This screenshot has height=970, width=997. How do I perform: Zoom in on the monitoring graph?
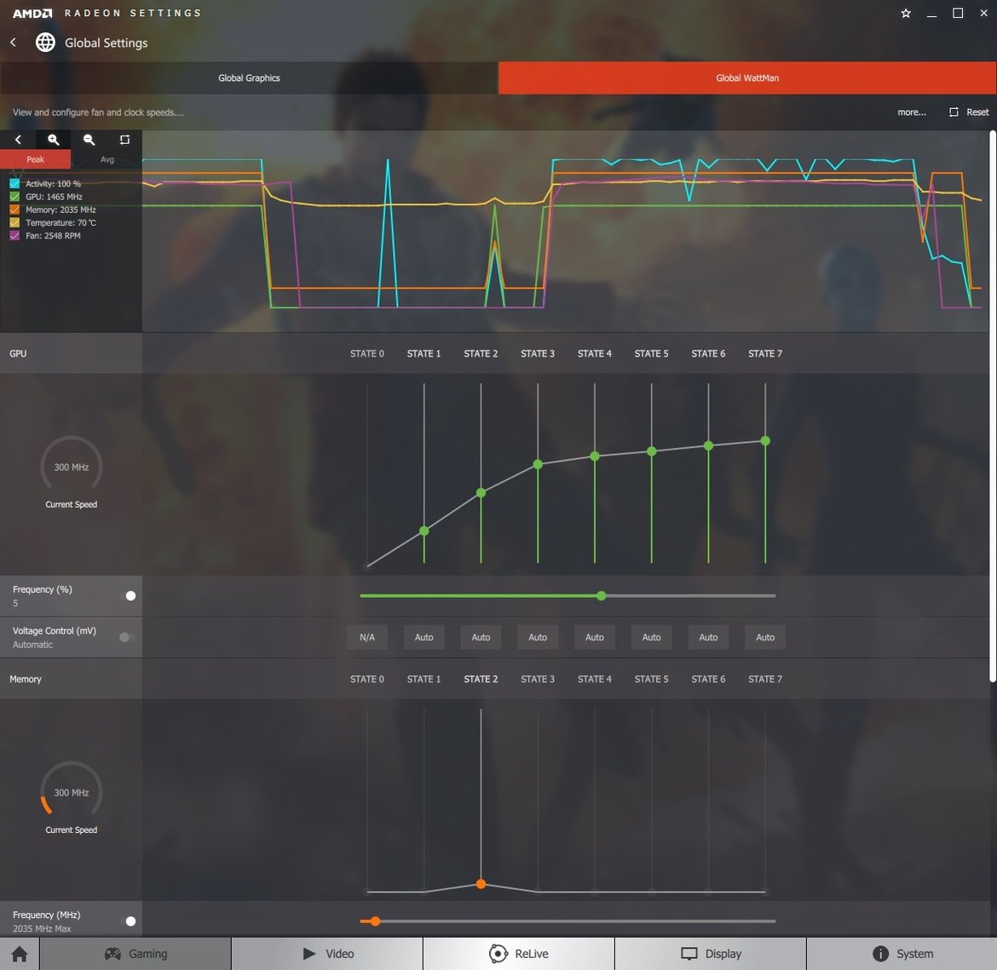pos(54,139)
